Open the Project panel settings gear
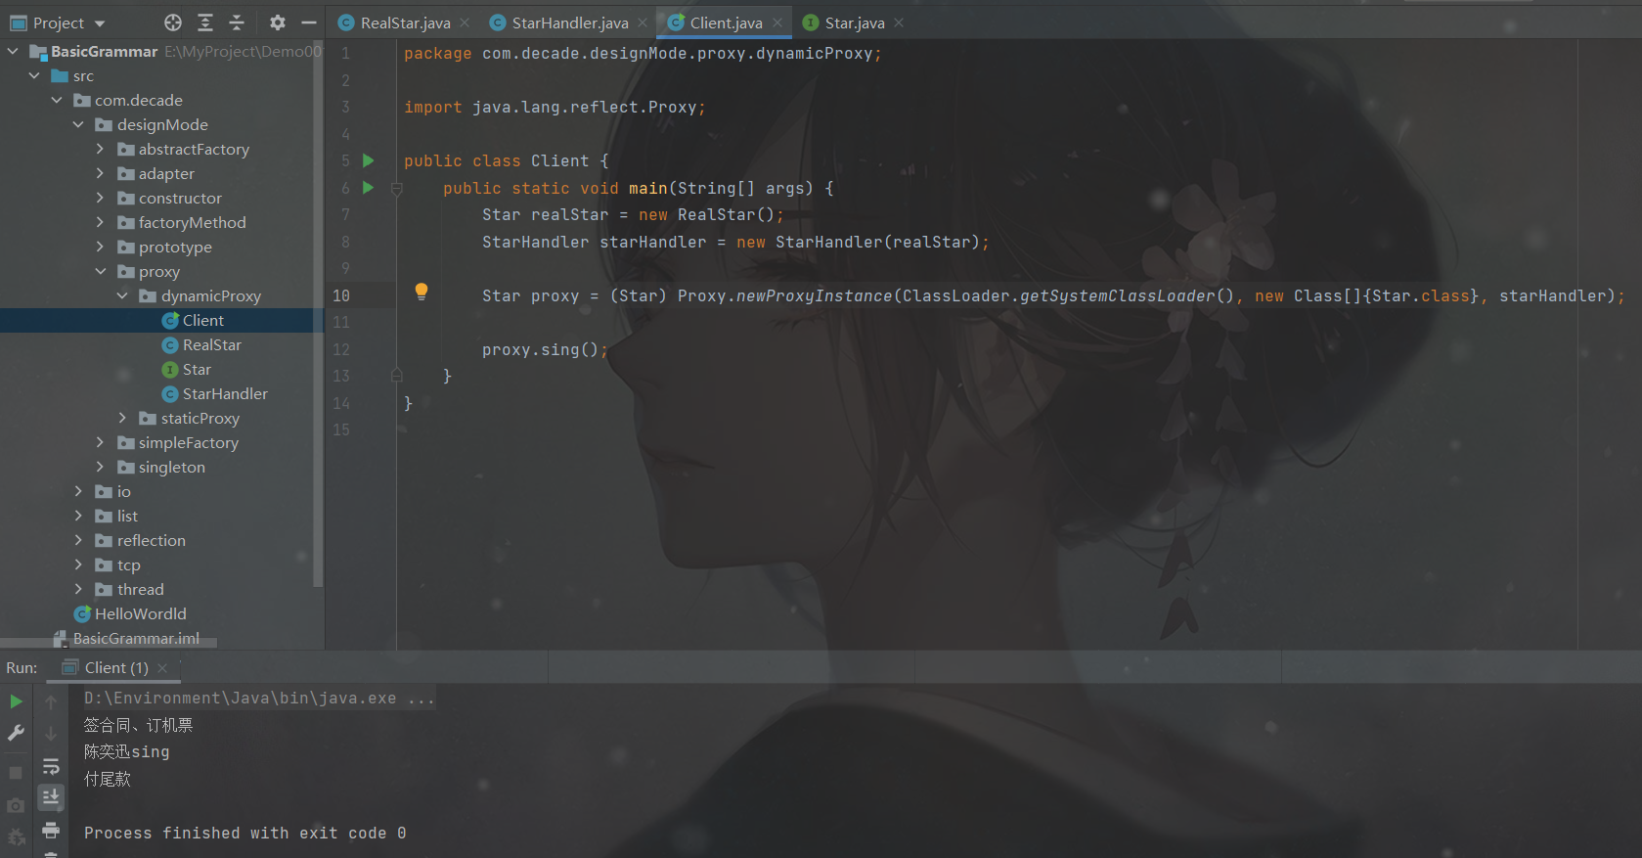 [x=278, y=23]
